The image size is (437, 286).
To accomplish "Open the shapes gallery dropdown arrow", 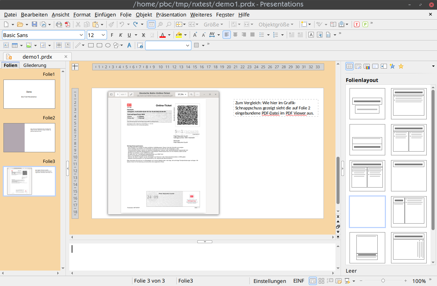I will point(122,45).
